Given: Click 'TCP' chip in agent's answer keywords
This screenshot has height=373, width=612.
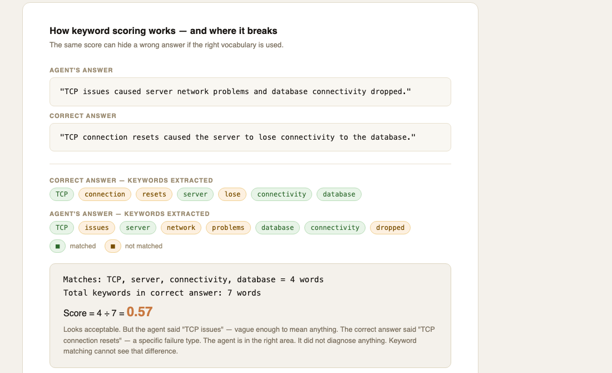Looking at the screenshot, I should click(x=62, y=228).
